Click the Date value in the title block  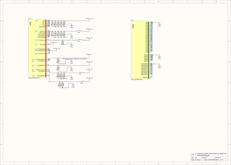tap(198, 160)
